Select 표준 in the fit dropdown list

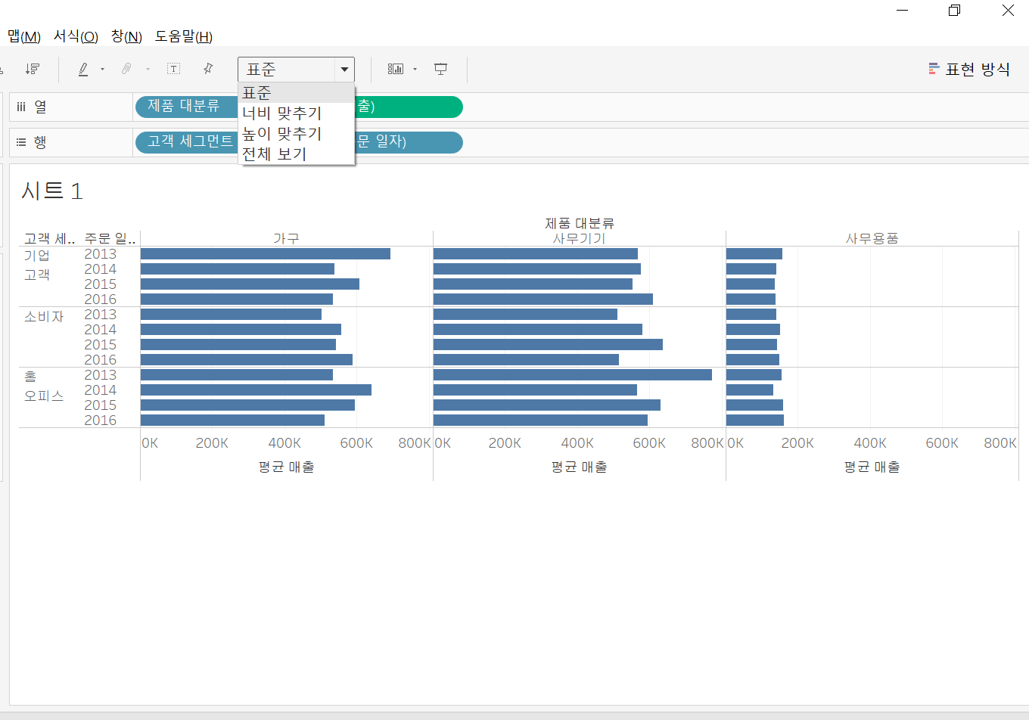tap(297, 93)
